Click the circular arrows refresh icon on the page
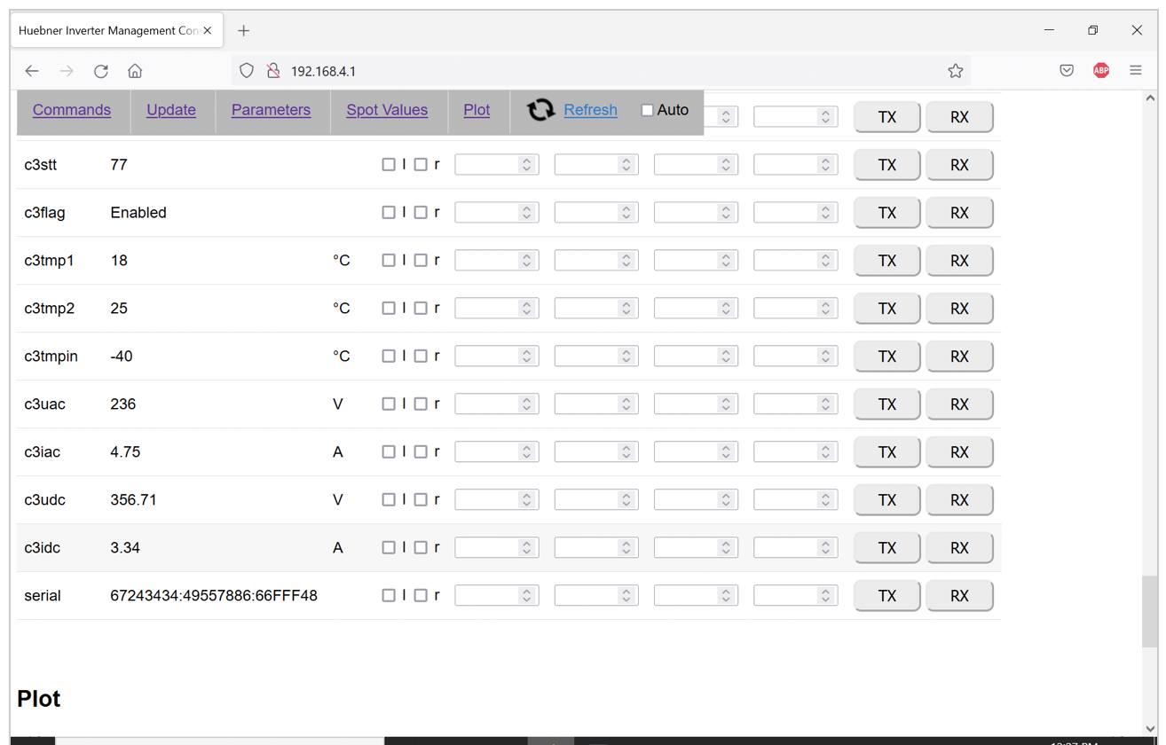The image size is (1166, 745). click(540, 110)
